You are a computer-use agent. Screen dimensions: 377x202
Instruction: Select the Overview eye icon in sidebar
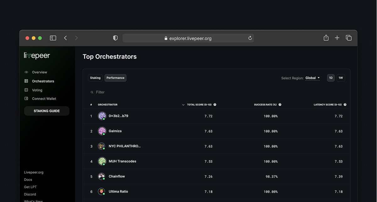(x=26, y=72)
